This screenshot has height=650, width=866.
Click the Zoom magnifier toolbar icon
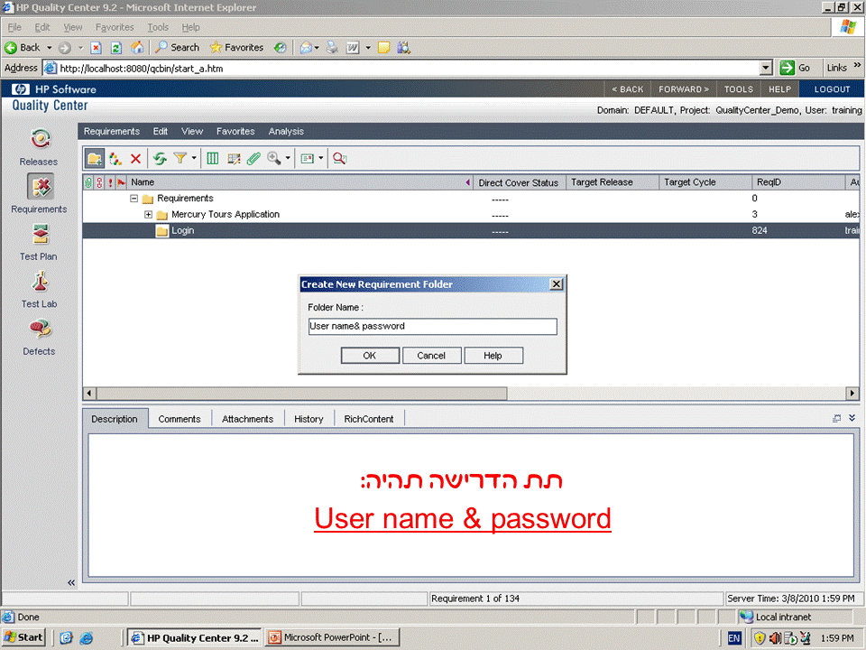(274, 159)
